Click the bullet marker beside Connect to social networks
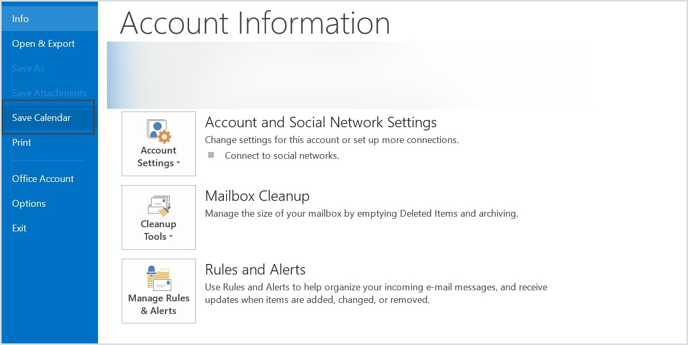 (x=211, y=155)
